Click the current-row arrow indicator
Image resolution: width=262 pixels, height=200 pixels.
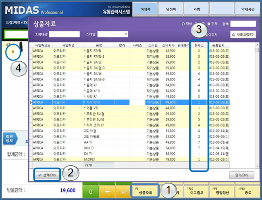pos(31,102)
